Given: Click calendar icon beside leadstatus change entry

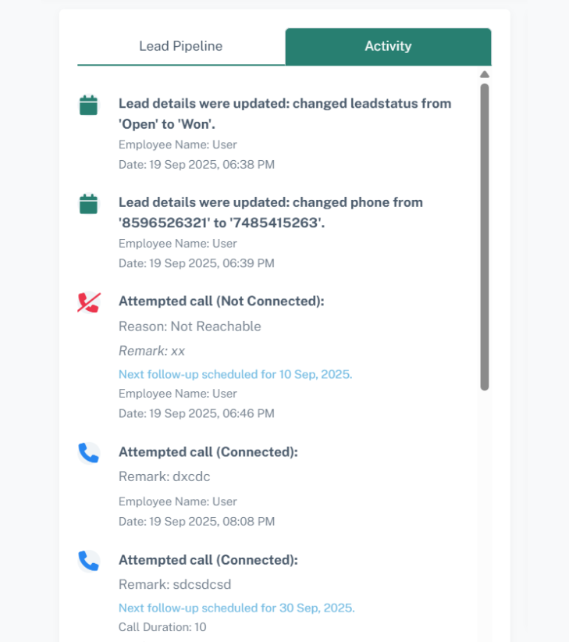Looking at the screenshot, I should (x=88, y=105).
